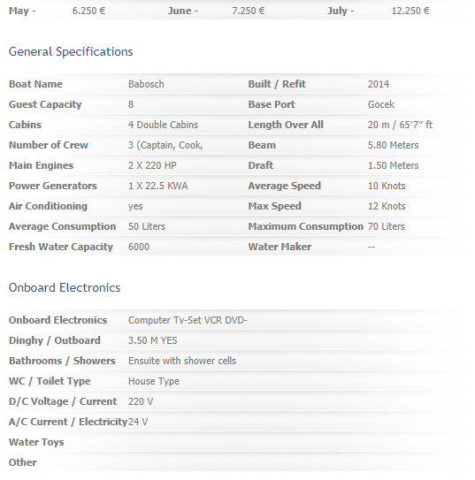Click the Water Maker label
The width and height of the screenshot is (475, 480).
coord(280,247)
